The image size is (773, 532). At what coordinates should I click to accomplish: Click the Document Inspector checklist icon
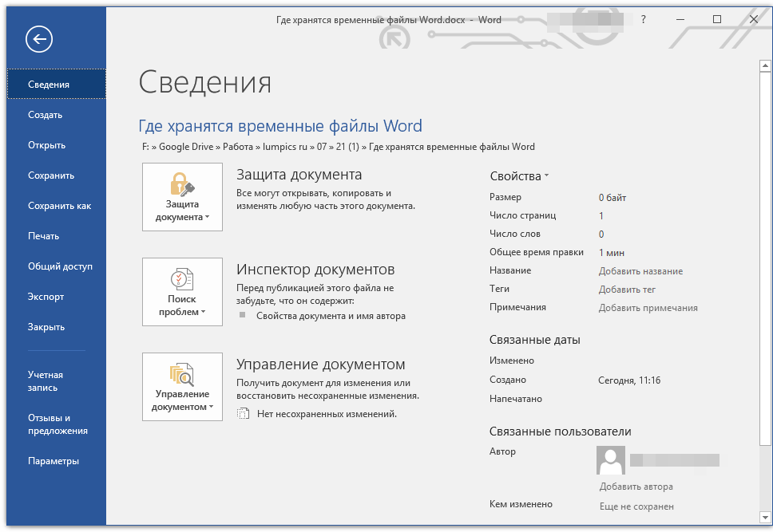coord(182,279)
